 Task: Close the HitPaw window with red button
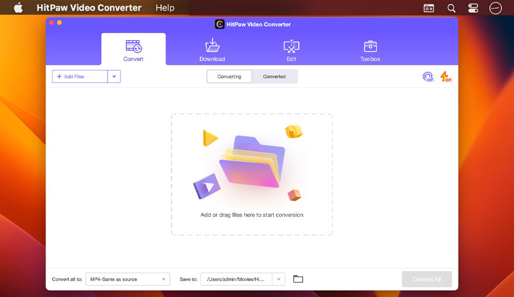point(52,23)
